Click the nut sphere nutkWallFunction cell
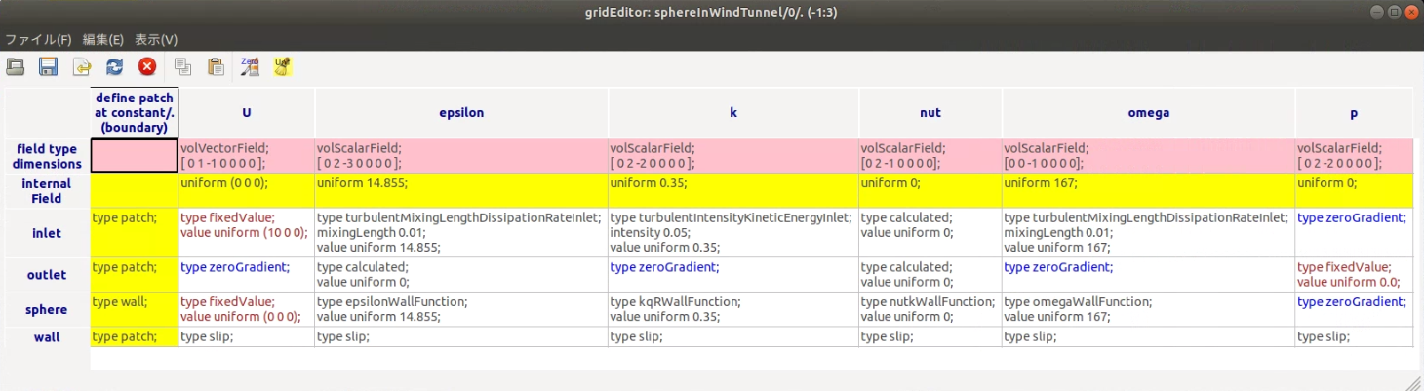 930,309
